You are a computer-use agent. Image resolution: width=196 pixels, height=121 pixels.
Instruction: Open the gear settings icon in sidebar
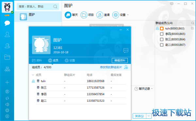pyautogui.click(x=7, y=110)
